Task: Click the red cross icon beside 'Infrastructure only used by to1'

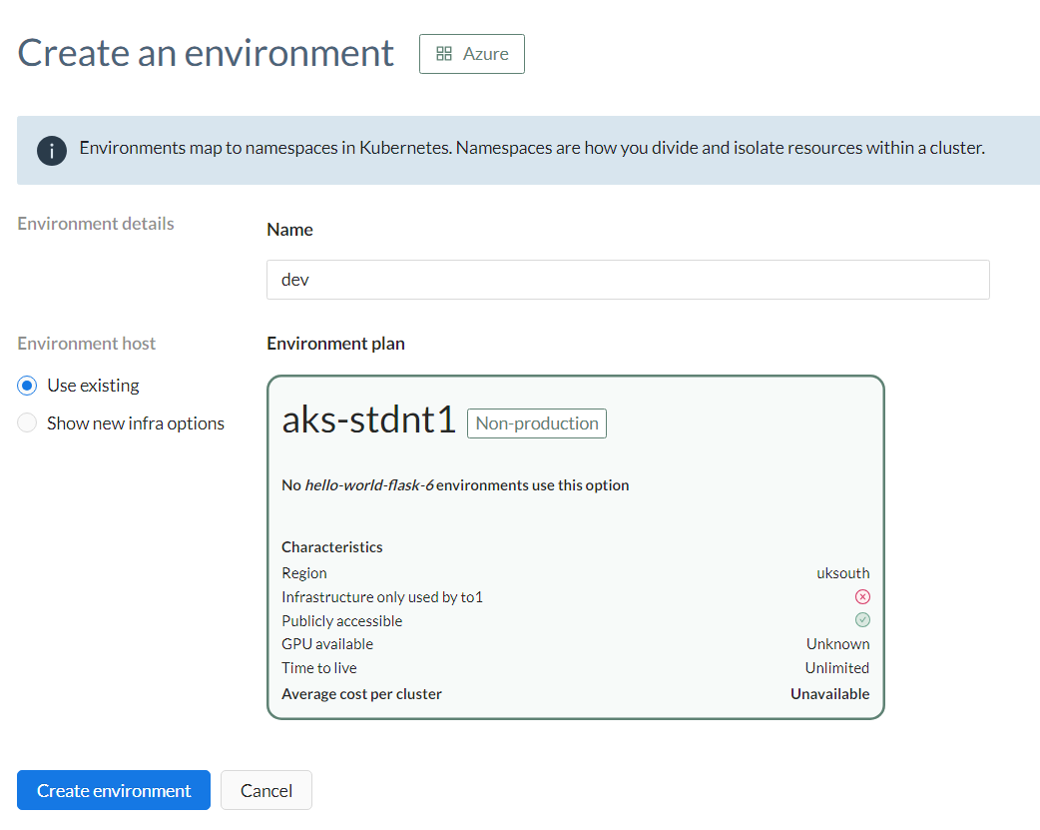Action: click(x=862, y=596)
